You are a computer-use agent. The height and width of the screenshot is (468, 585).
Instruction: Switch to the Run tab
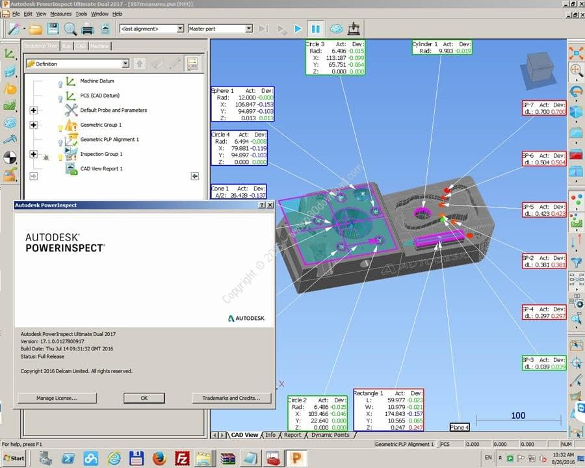click(67, 46)
